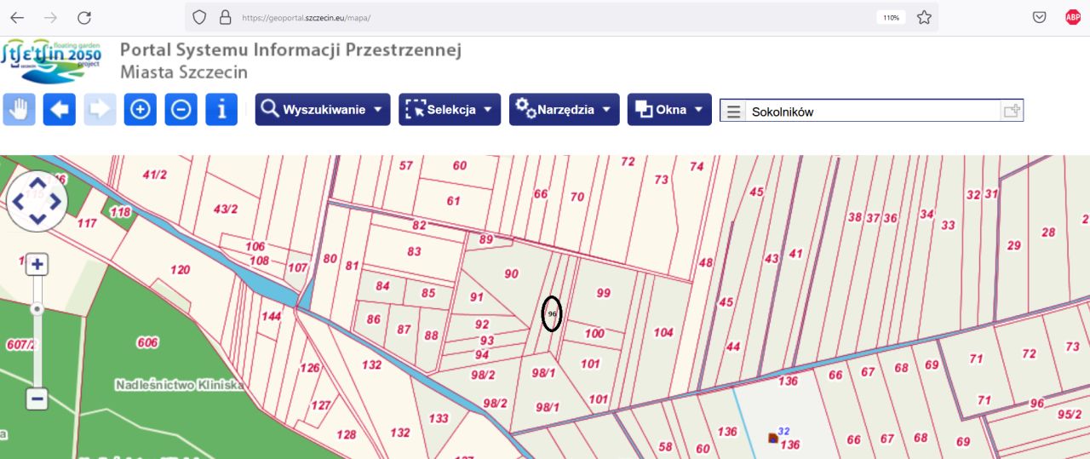Click parcel label 41/2
1090x459 pixels.
[154, 175]
